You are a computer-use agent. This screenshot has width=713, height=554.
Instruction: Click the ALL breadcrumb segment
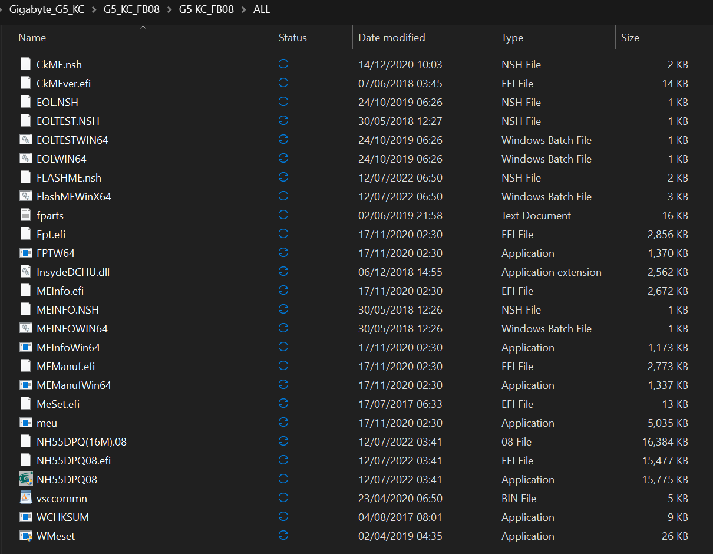(x=261, y=9)
